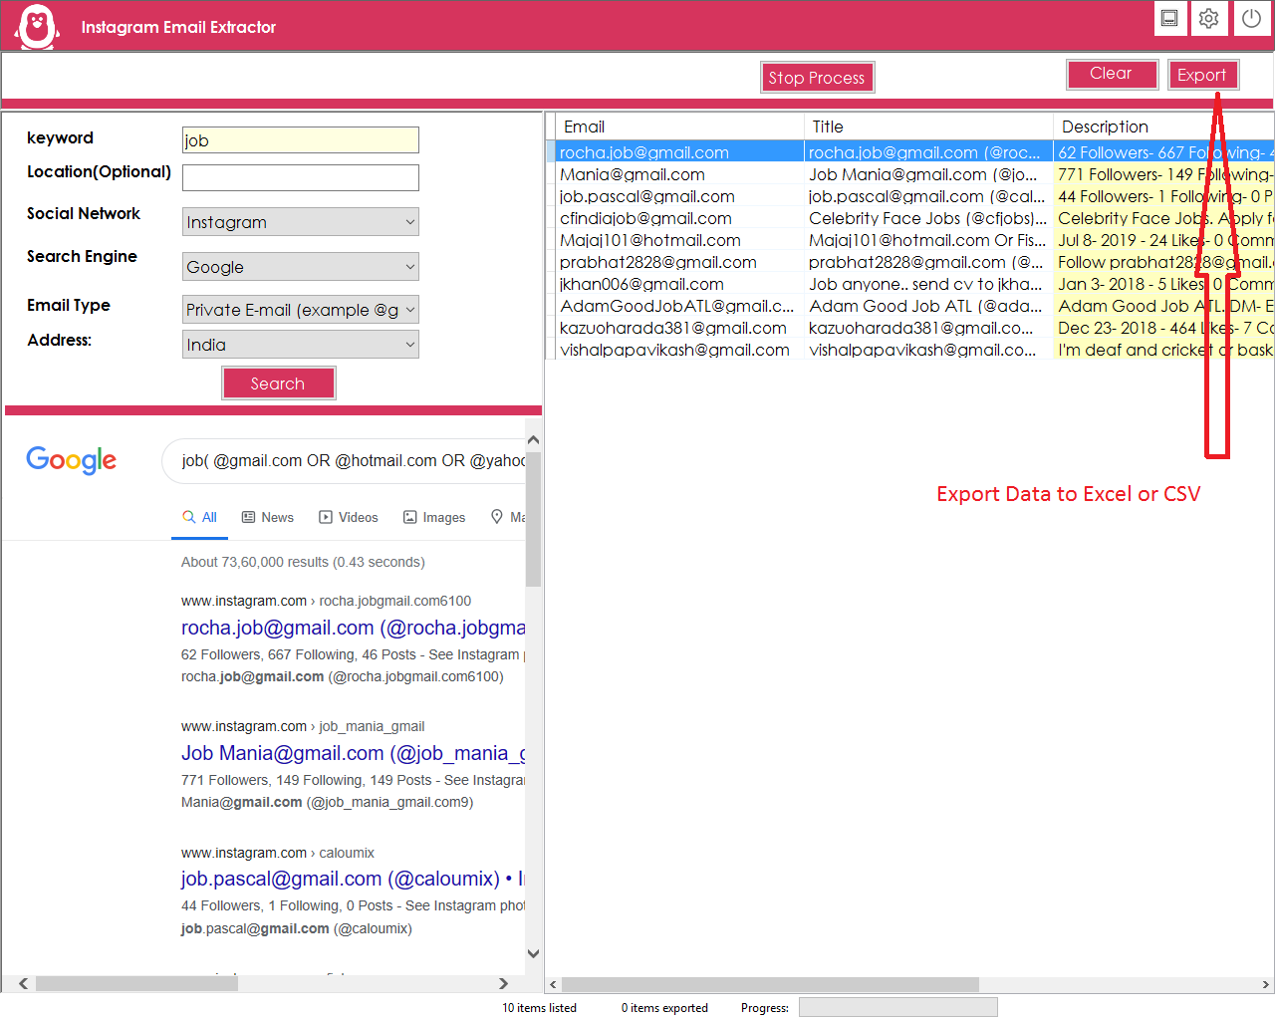Open the Search Engine dropdown

pos(300,267)
